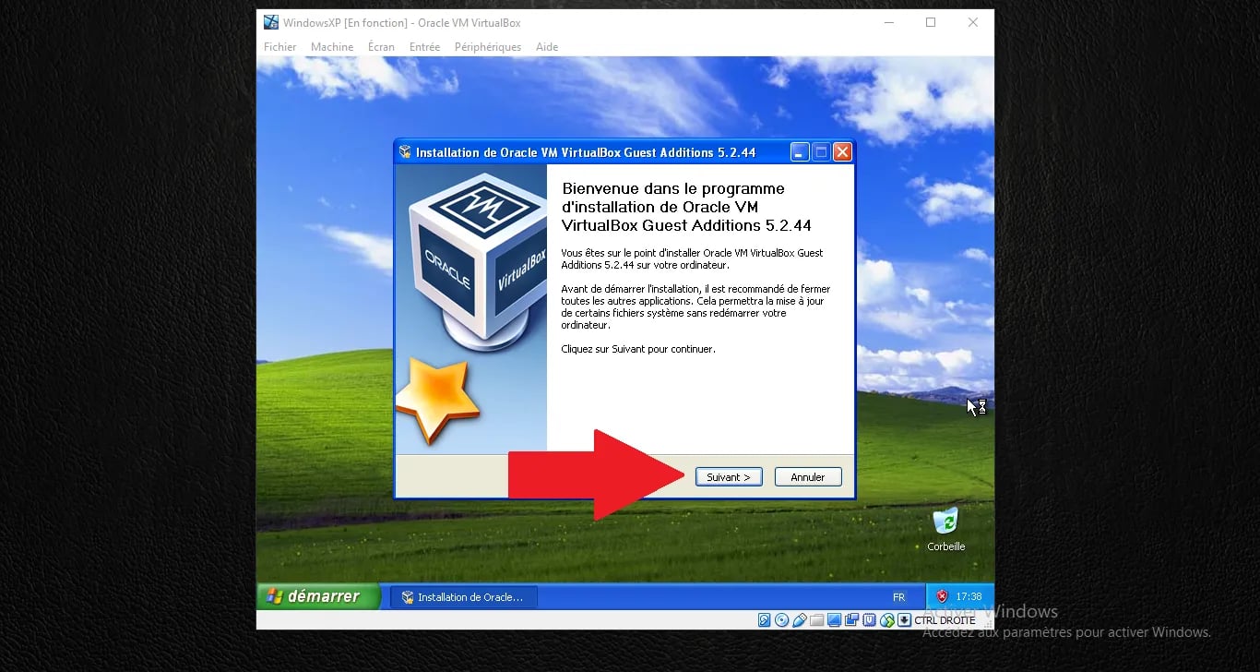The image size is (1260, 672).
Task: Click the shared folders status icon
Action: click(816, 619)
